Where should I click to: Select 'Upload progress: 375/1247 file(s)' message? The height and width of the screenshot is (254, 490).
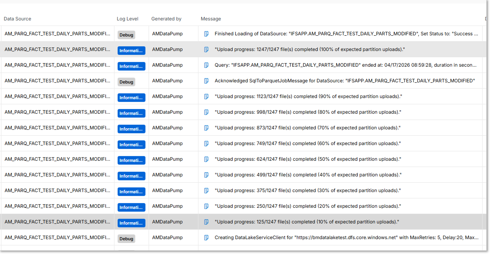click(x=308, y=190)
